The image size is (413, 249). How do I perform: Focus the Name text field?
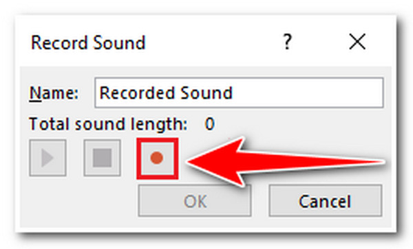click(x=239, y=93)
